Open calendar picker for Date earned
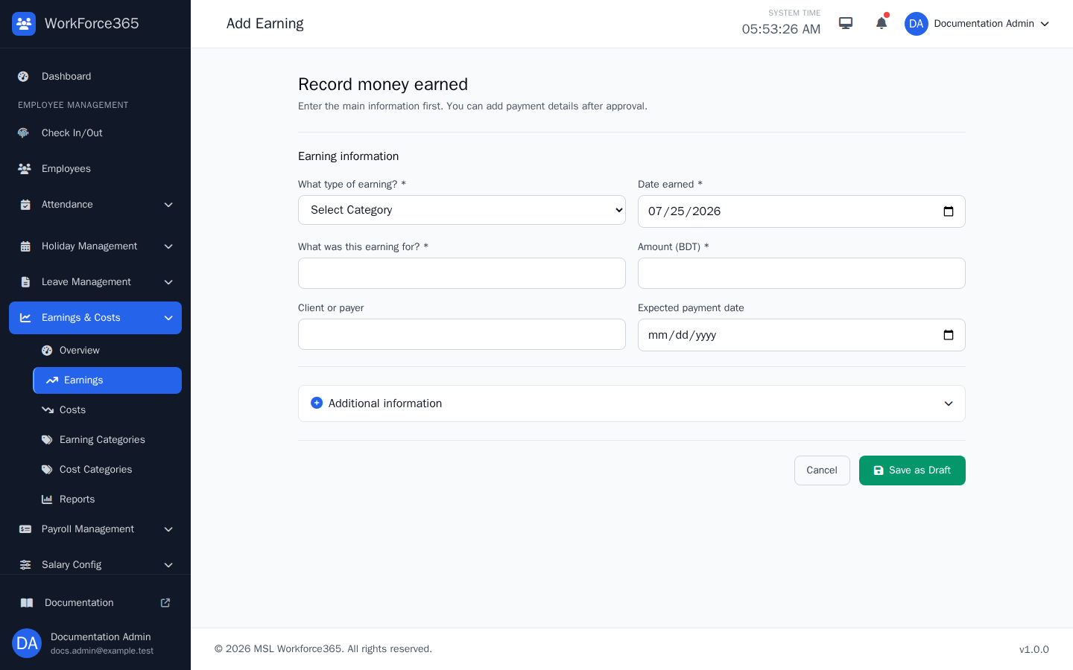 click(x=949, y=211)
